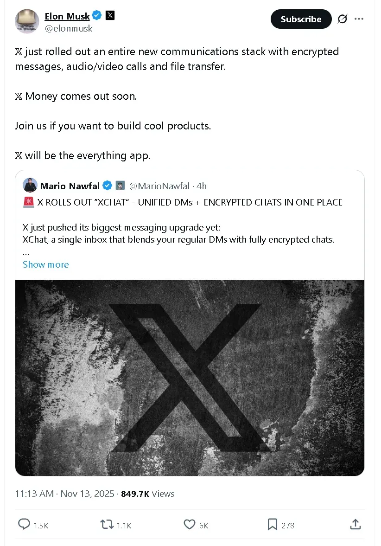
Task: Click the Subscribe button
Action: pyautogui.click(x=301, y=19)
